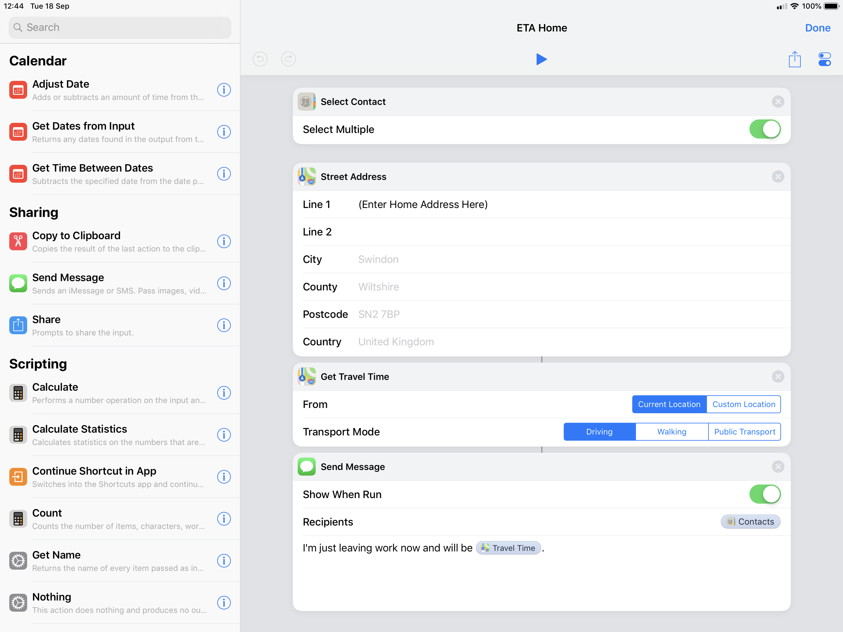
Task: Show info for Calculate Statistics action
Action: (224, 435)
